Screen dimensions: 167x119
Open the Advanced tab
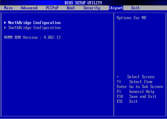29,8
